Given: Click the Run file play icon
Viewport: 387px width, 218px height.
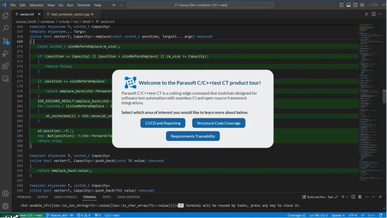Looking at the screenshot, I should pyautogui.click(x=367, y=14).
